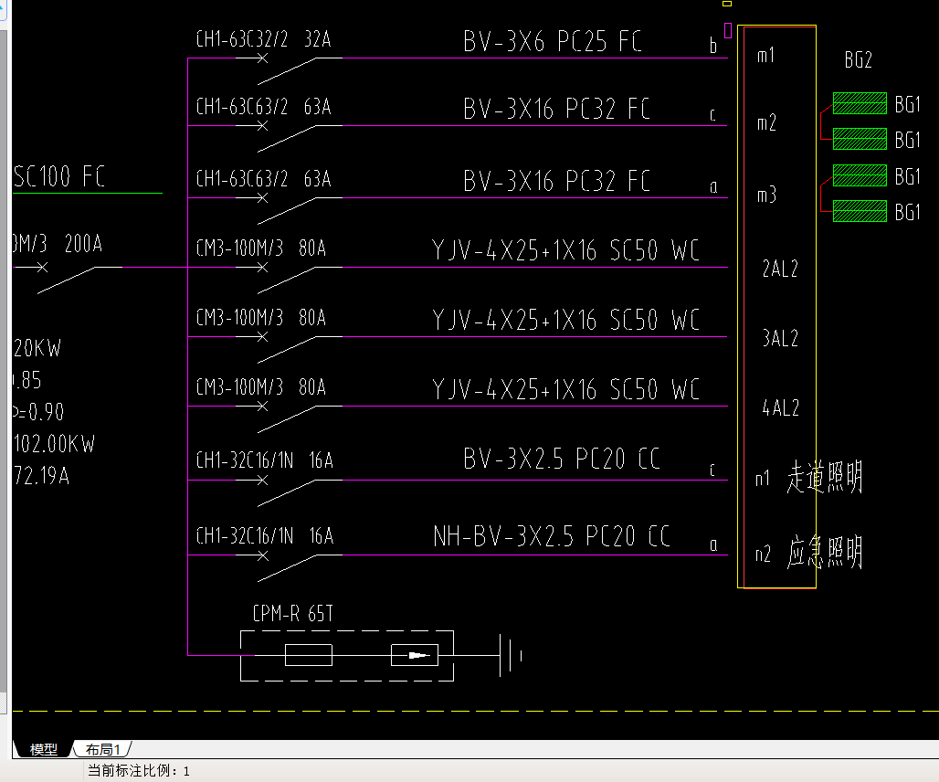Select the m1 circuit number
The width and height of the screenshot is (939, 782).
(x=766, y=55)
